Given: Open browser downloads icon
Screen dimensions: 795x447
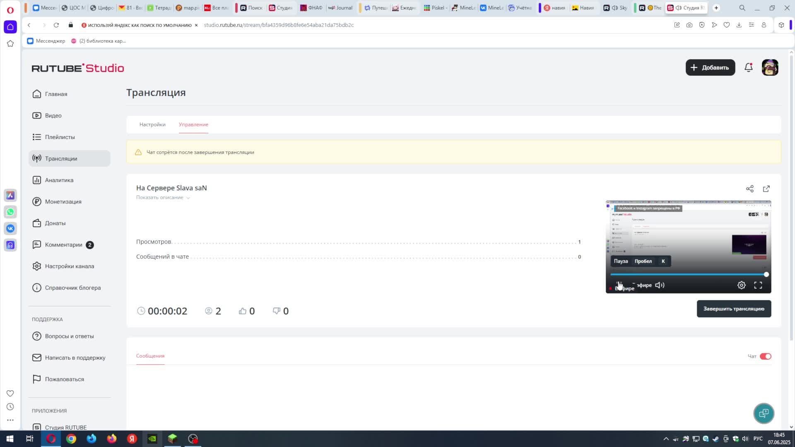Looking at the screenshot, I should (x=739, y=25).
